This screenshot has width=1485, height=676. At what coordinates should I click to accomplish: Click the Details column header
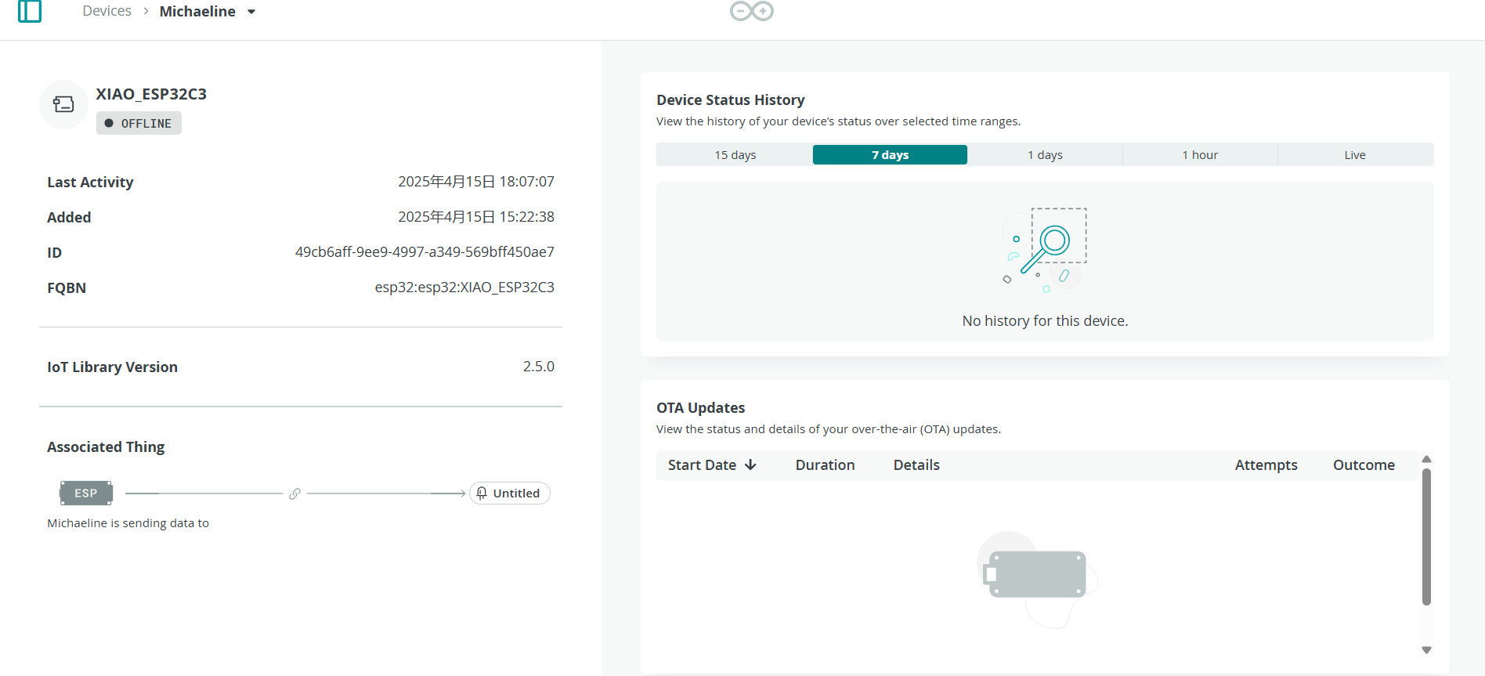click(916, 465)
